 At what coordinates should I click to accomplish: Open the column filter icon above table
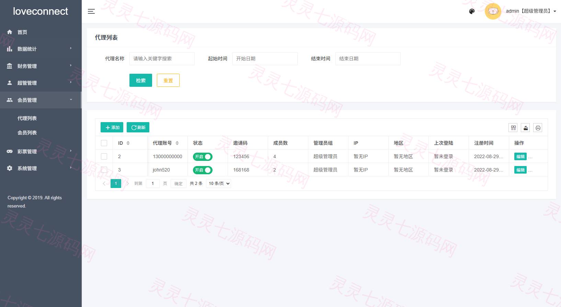click(513, 128)
